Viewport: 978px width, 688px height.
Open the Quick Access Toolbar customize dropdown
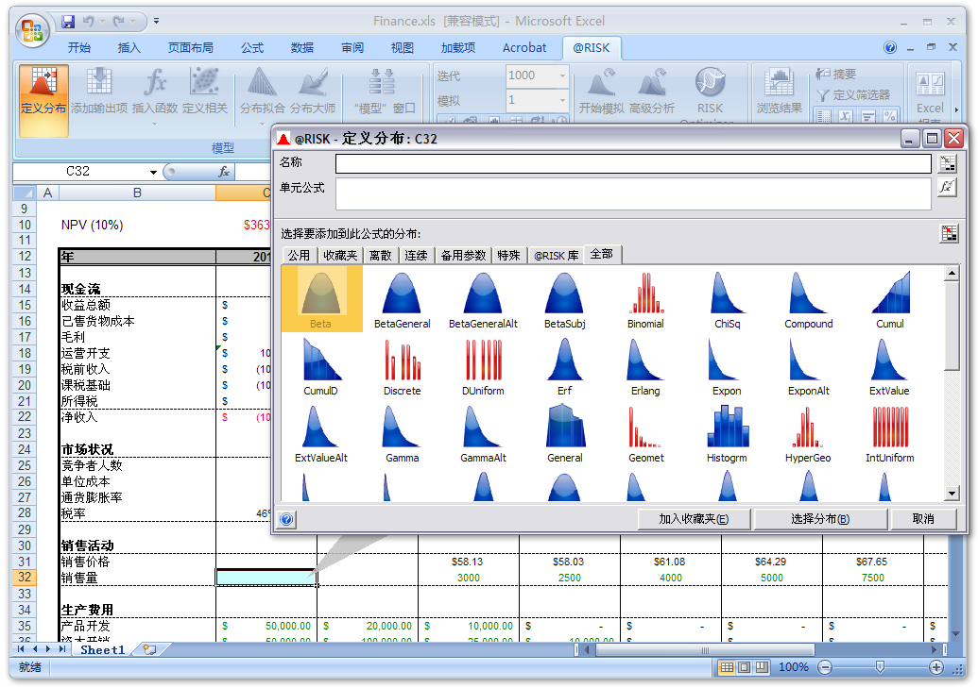(156, 21)
